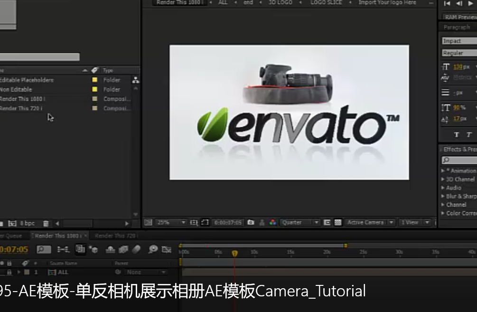
Task: Click the grid and guide options icon
Action: 194,223
